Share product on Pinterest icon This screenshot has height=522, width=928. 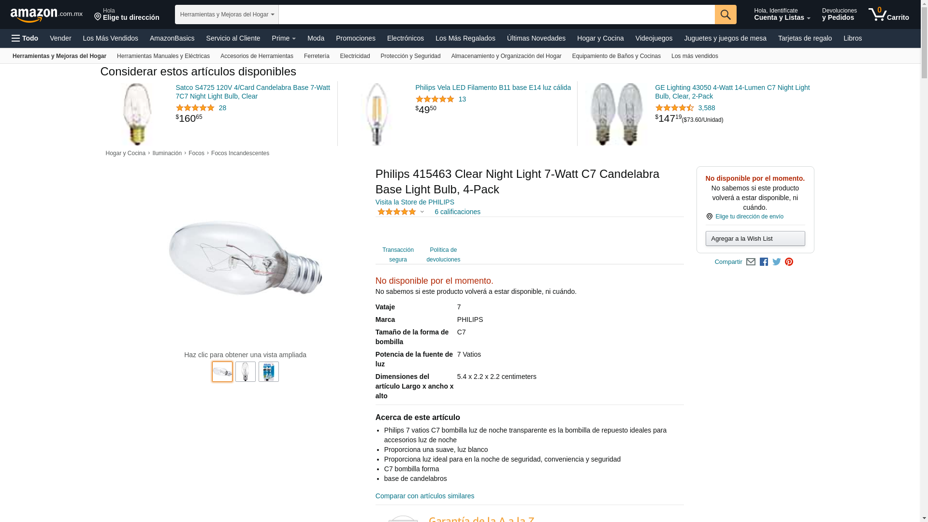point(789,262)
